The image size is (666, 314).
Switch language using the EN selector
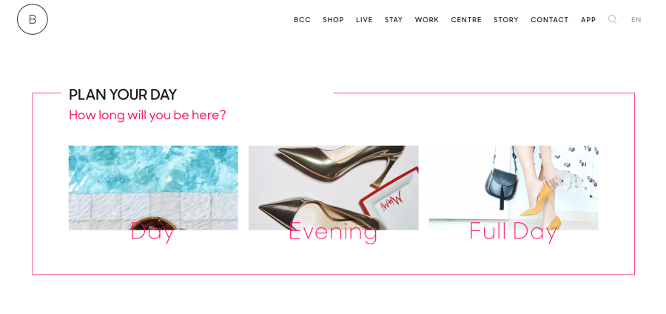coord(636,20)
